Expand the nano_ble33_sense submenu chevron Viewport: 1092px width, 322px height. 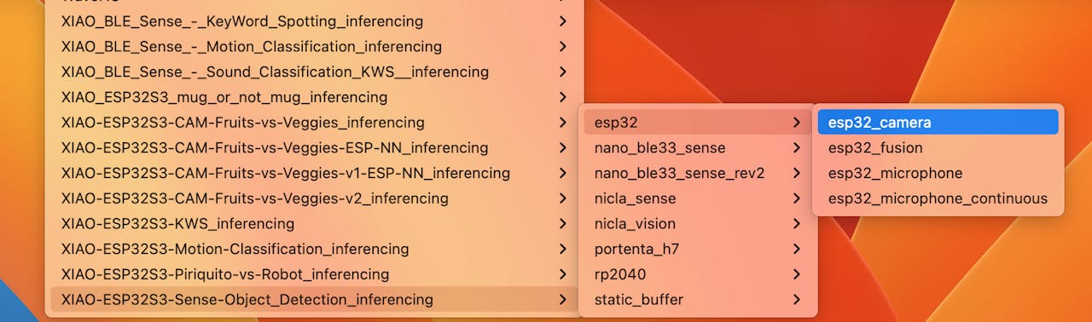(796, 148)
